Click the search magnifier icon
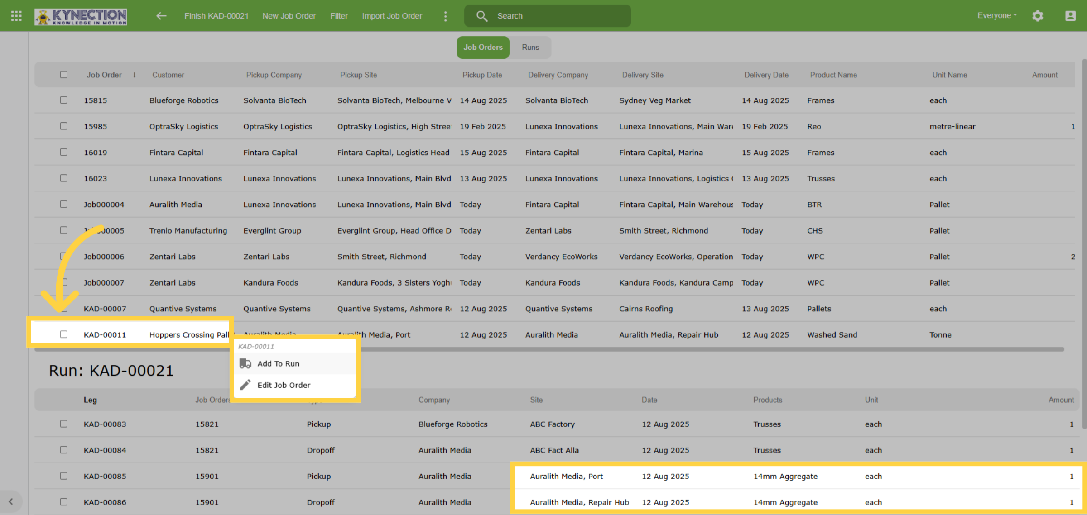Viewport: 1087px width, 515px height. point(481,16)
